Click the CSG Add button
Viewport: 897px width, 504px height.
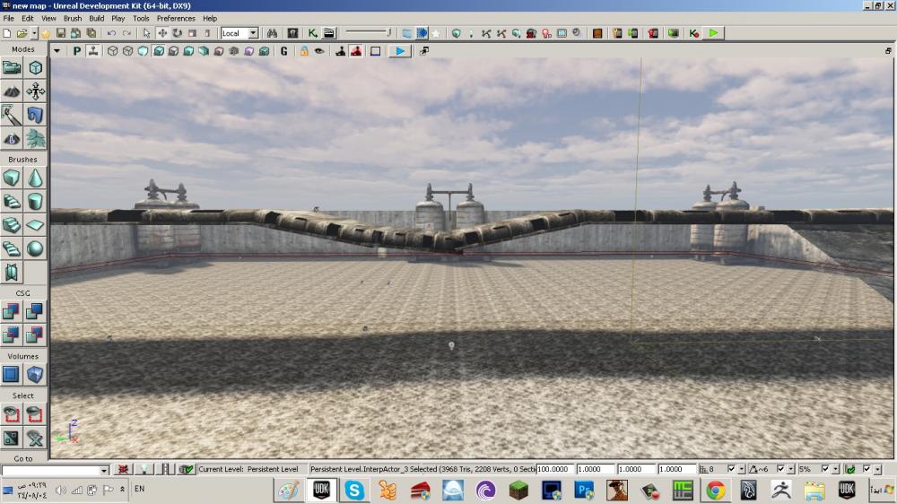pos(12,311)
